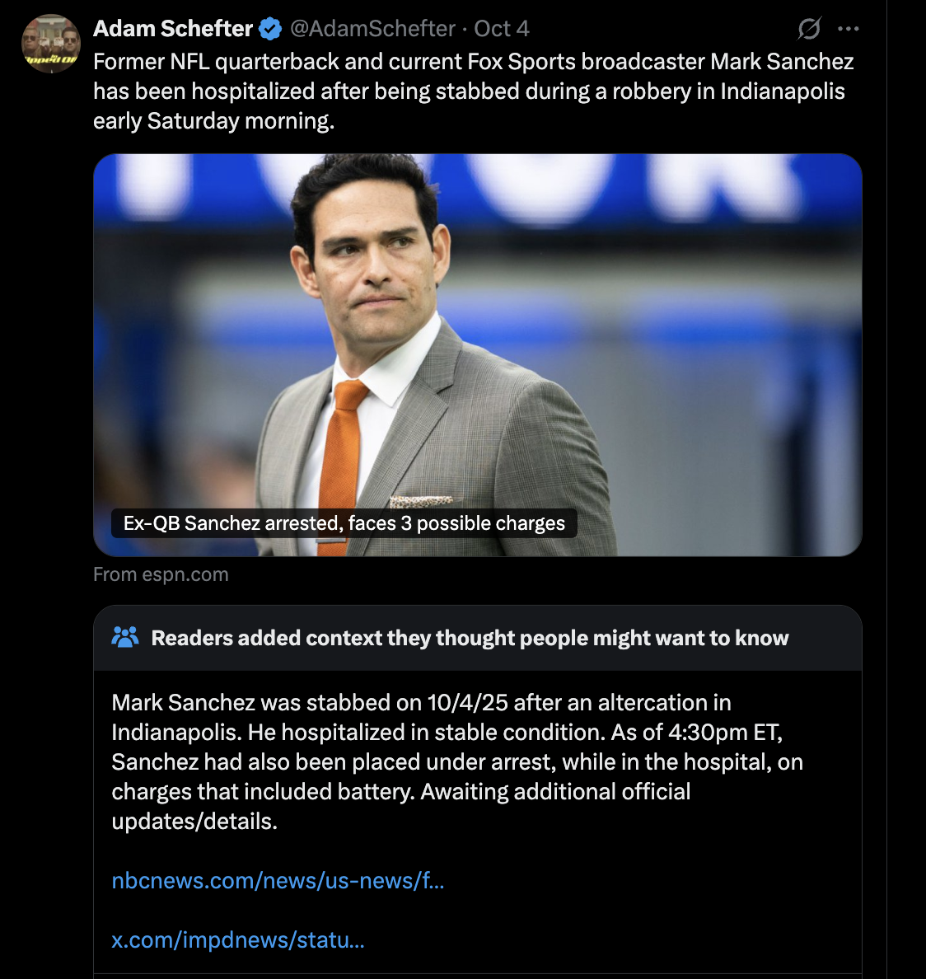Visit the @AdamSchefter handle link

click(372, 29)
